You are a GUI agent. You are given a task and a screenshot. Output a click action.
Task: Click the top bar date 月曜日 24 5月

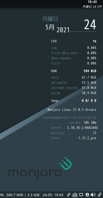pyautogui.click(x=92, y=6)
